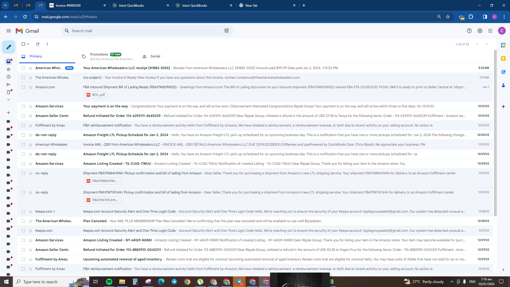Open the Snoozed clock sidebar icon
The image size is (510, 287).
click(8, 77)
